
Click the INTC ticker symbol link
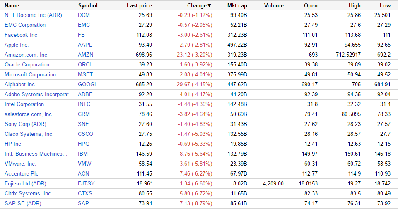(84, 104)
